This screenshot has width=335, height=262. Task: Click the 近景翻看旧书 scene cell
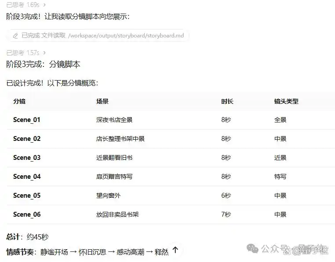coord(114,158)
